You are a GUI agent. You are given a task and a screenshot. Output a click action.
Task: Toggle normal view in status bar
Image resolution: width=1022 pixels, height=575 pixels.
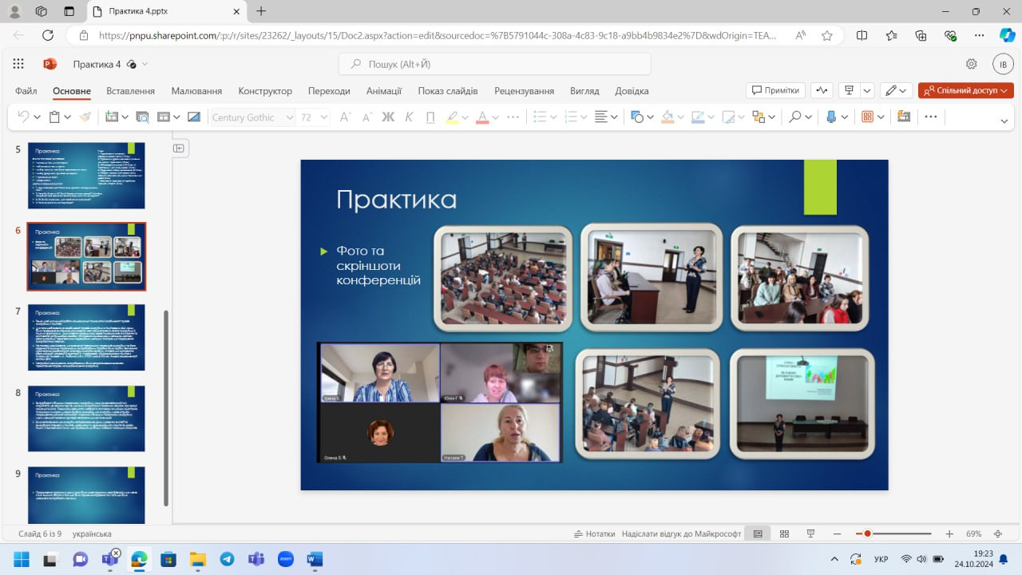tap(758, 533)
